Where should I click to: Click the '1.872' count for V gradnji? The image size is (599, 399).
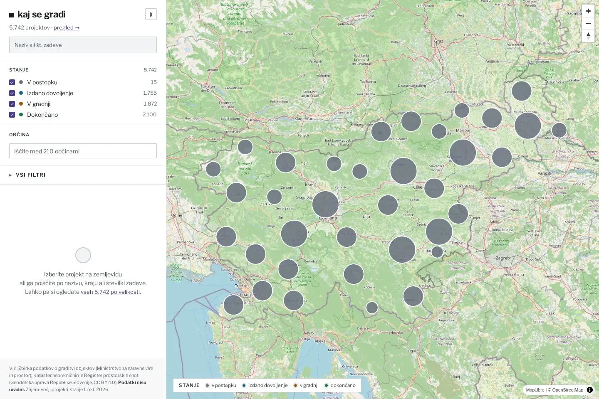(x=150, y=104)
